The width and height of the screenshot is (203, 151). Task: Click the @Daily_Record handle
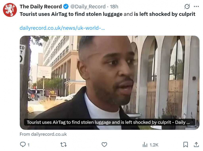(x=88, y=7)
